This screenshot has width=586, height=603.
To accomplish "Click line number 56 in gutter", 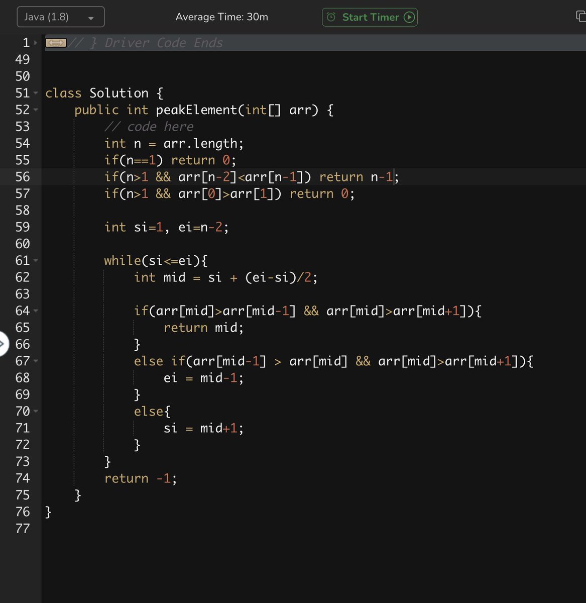I will coord(23,177).
